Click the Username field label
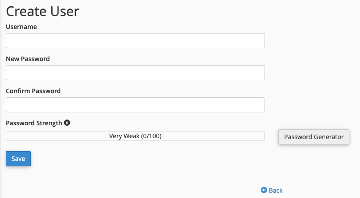Image resolution: width=360 pixels, height=198 pixels. coord(21,27)
